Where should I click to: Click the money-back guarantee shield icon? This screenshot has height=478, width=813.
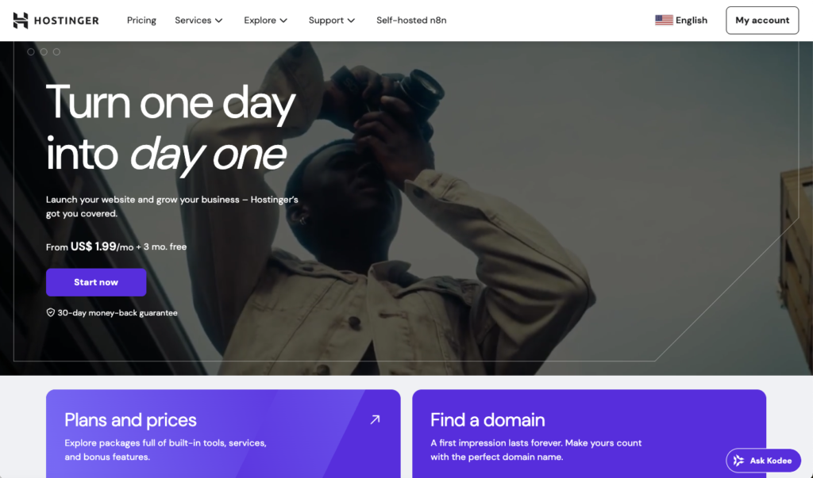click(x=50, y=312)
